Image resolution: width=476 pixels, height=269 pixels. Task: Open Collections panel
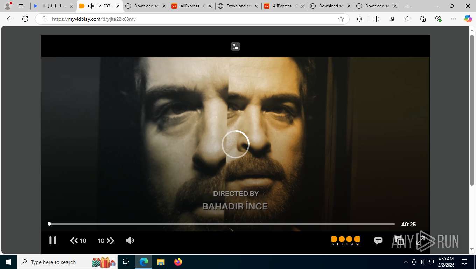point(423,19)
